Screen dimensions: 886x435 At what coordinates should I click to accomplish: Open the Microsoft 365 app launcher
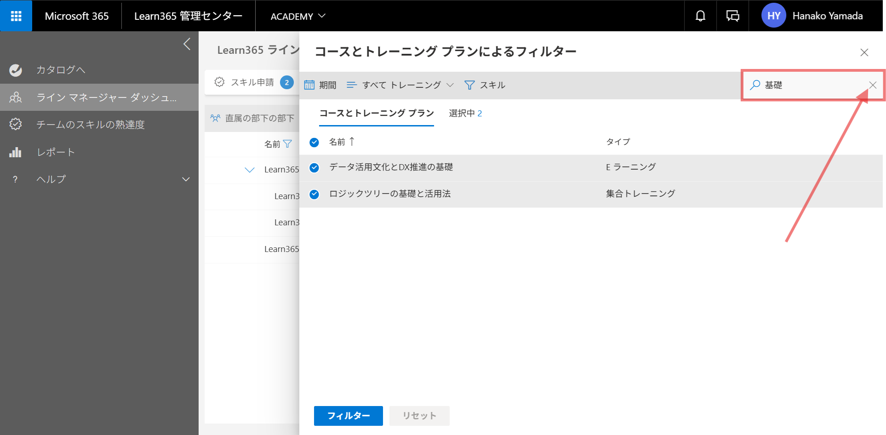click(16, 16)
